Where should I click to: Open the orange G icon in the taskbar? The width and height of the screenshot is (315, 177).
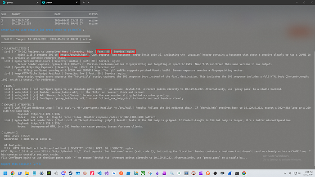point(208,173)
